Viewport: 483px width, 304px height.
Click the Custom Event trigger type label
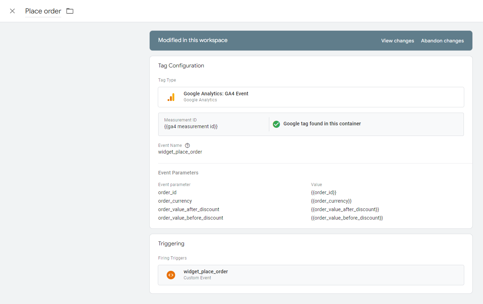[x=197, y=278]
